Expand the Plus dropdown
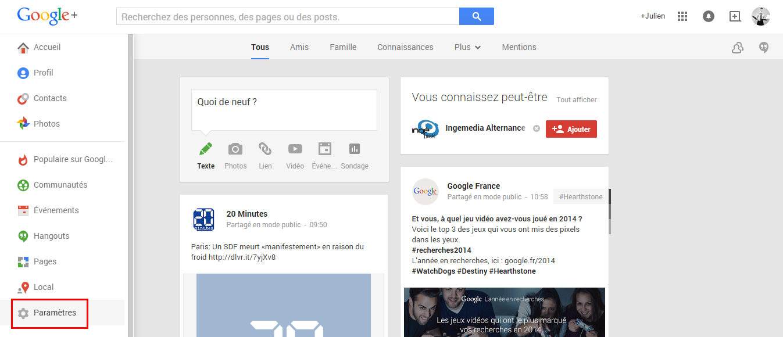 (467, 47)
